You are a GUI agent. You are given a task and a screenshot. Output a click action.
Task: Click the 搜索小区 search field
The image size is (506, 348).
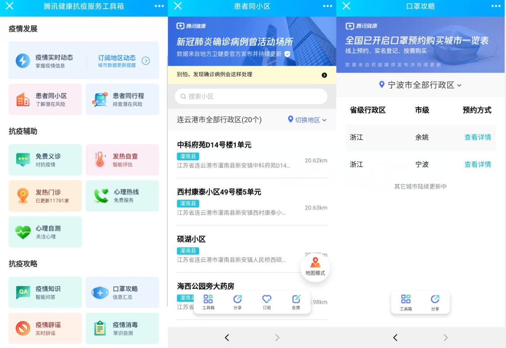pos(251,96)
